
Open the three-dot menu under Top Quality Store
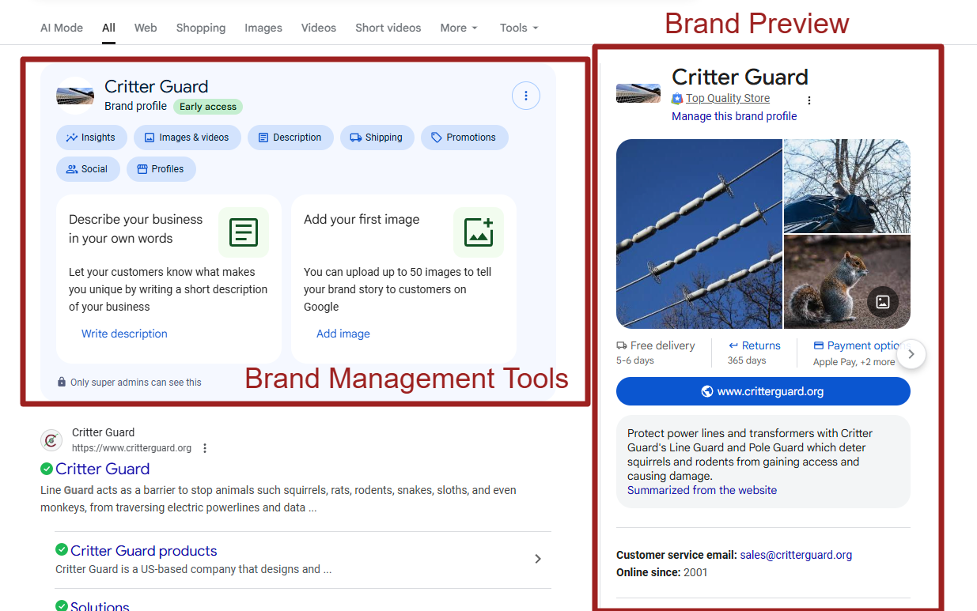click(808, 99)
